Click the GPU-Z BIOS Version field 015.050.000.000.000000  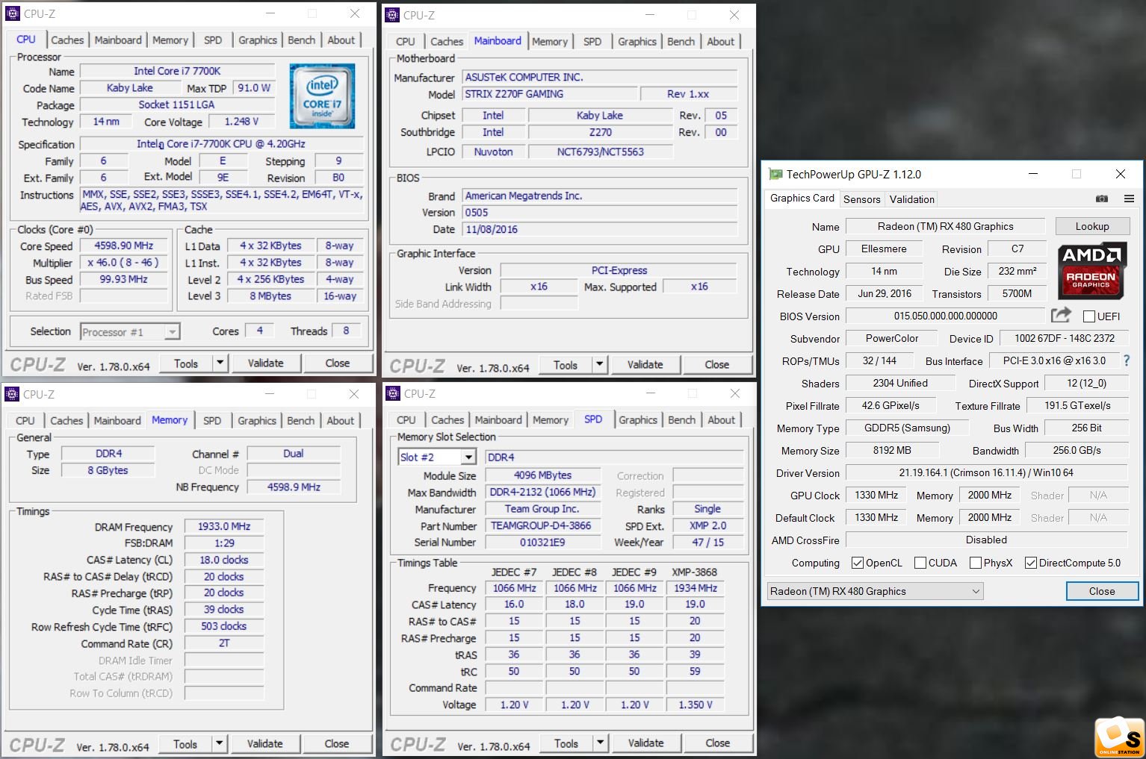(945, 316)
